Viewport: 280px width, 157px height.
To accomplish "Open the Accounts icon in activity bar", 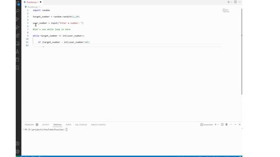I will (x=17, y=143).
